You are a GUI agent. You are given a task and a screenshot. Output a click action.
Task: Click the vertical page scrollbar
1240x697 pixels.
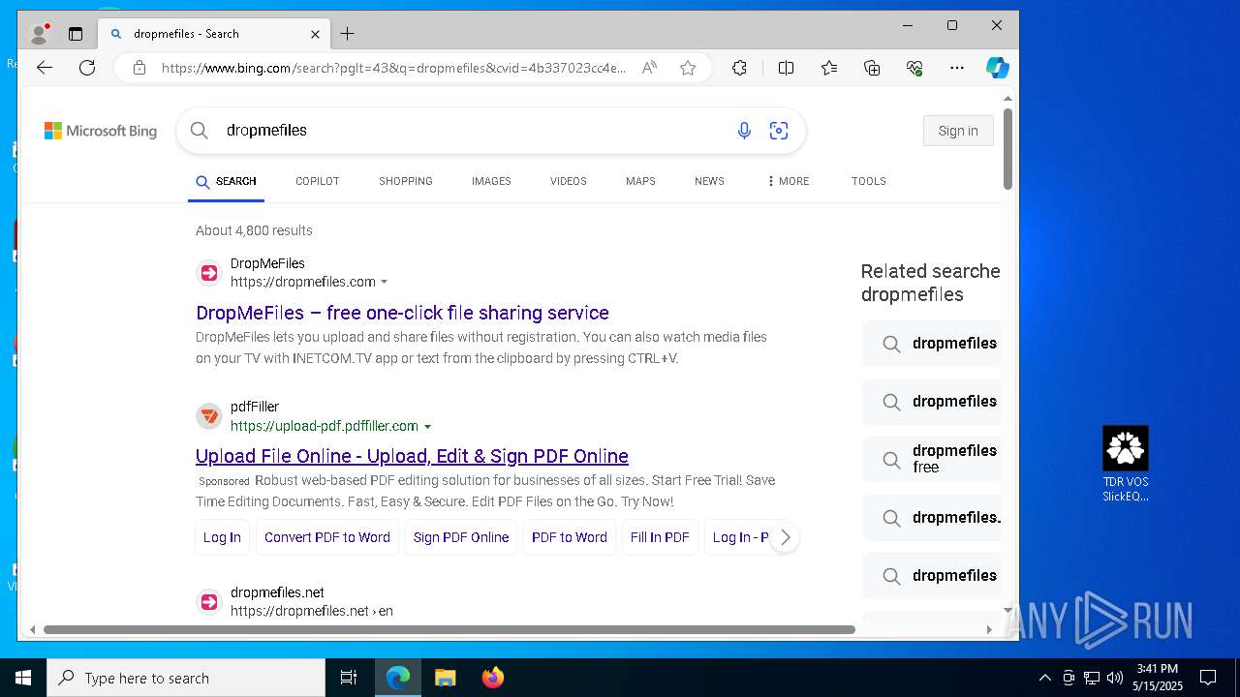point(1007,150)
